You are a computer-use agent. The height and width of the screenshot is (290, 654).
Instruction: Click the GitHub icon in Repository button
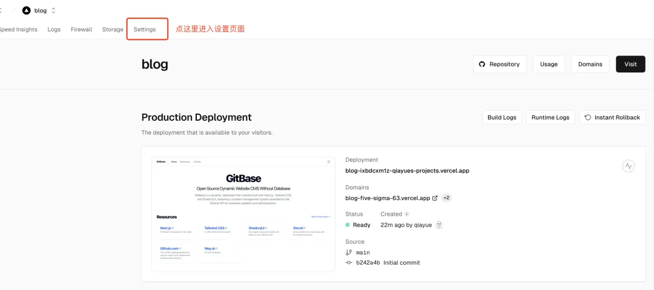point(482,64)
